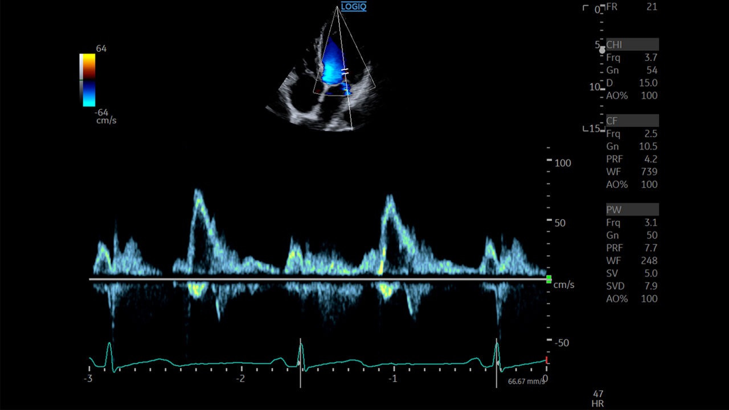Click the -50 velocity scale label
The image size is (729, 410).
562,343
